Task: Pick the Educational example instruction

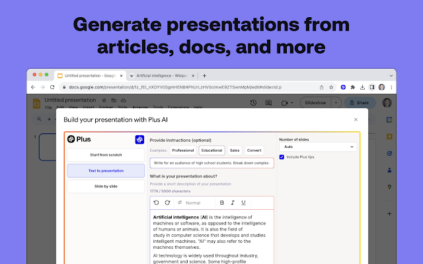Action: [211, 150]
